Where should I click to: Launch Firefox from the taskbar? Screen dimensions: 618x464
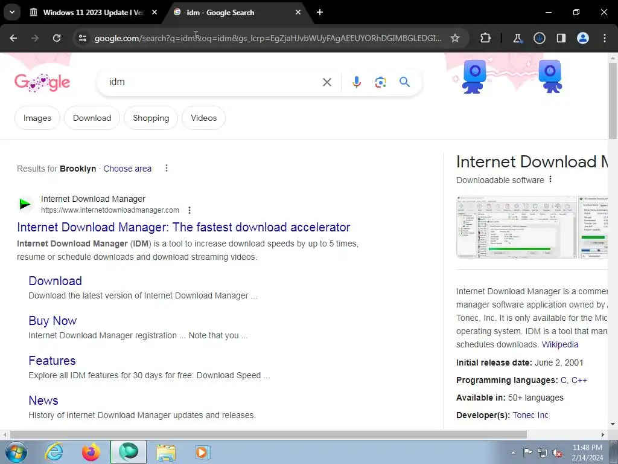pyautogui.click(x=91, y=452)
